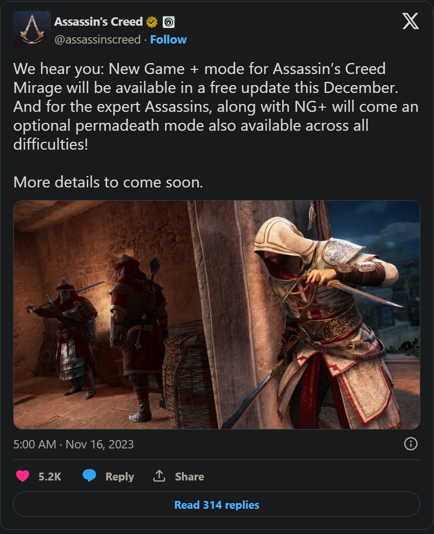Open the info icon beside the timestamp
This screenshot has width=434, height=534.
click(410, 444)
